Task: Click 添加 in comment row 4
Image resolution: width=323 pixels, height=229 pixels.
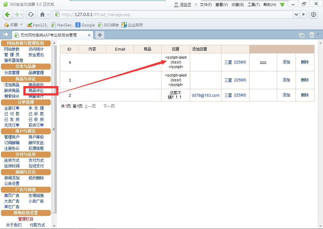Action: point(286,62)
